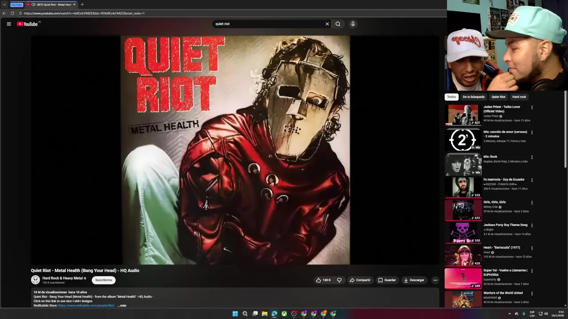Reload the page in browser
This screenshot has width=568, height=319.
tap(12, 13)
